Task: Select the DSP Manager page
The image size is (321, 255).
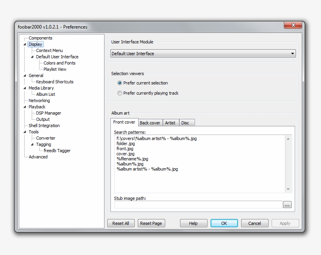Action: pos(48,113)
